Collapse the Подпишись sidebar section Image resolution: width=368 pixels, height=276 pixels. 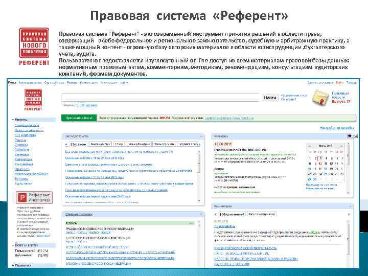tap(13, 265)
